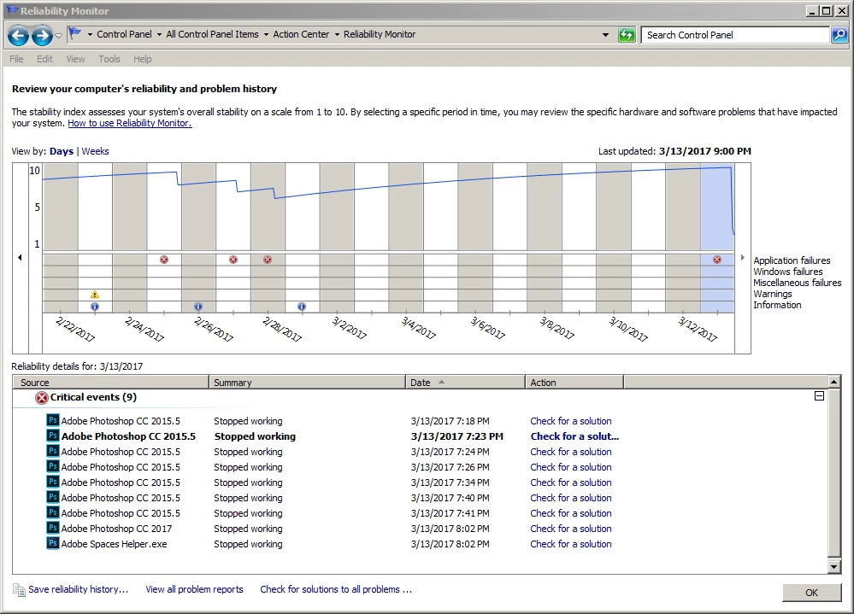Collapse the Critical events group
The height and width of the screenshot is (614, 854).
tap(819, 396)
